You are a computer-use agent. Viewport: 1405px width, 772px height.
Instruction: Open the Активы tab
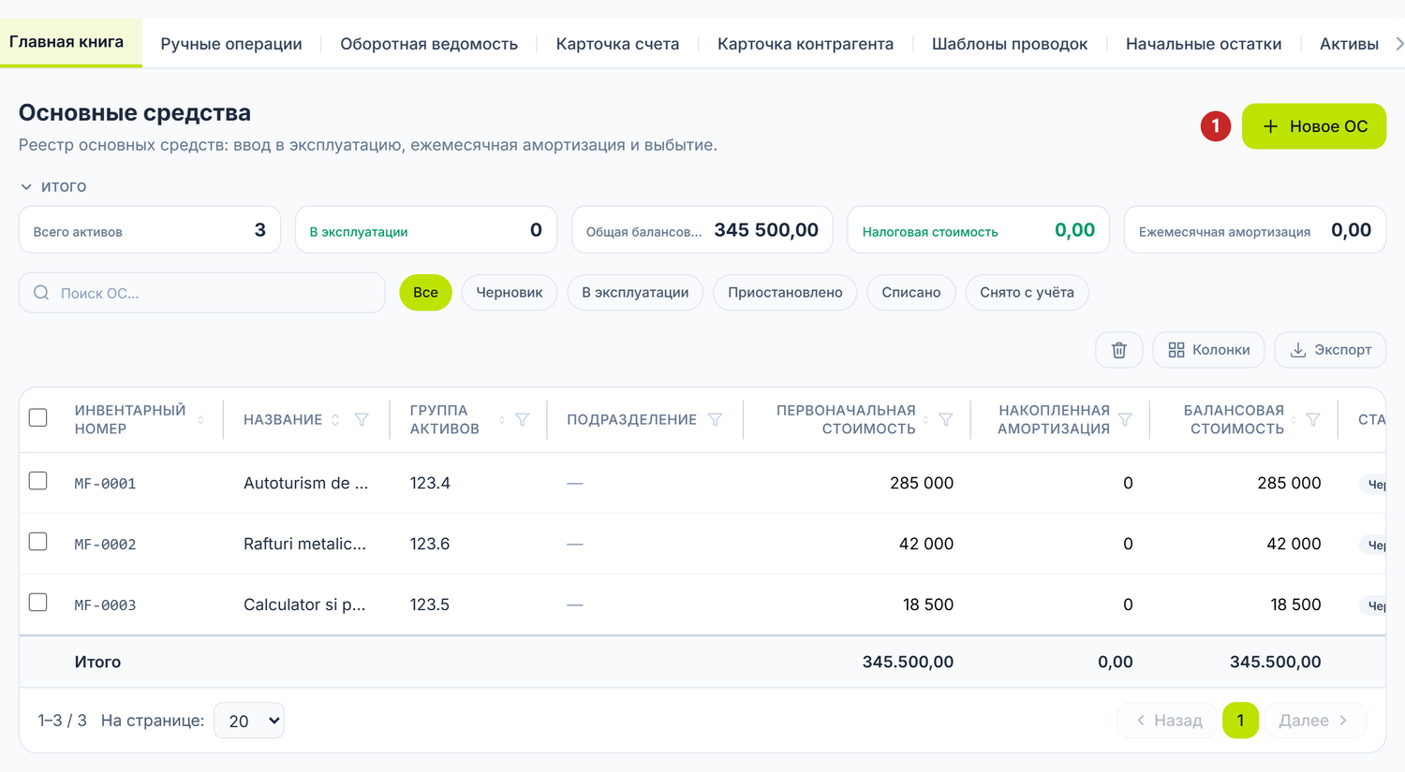pyautogui.click(x=1349, y=44)
